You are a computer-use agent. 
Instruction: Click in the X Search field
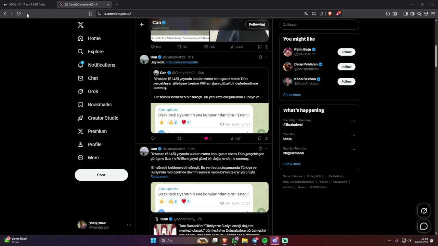click(x=319, y=25)
